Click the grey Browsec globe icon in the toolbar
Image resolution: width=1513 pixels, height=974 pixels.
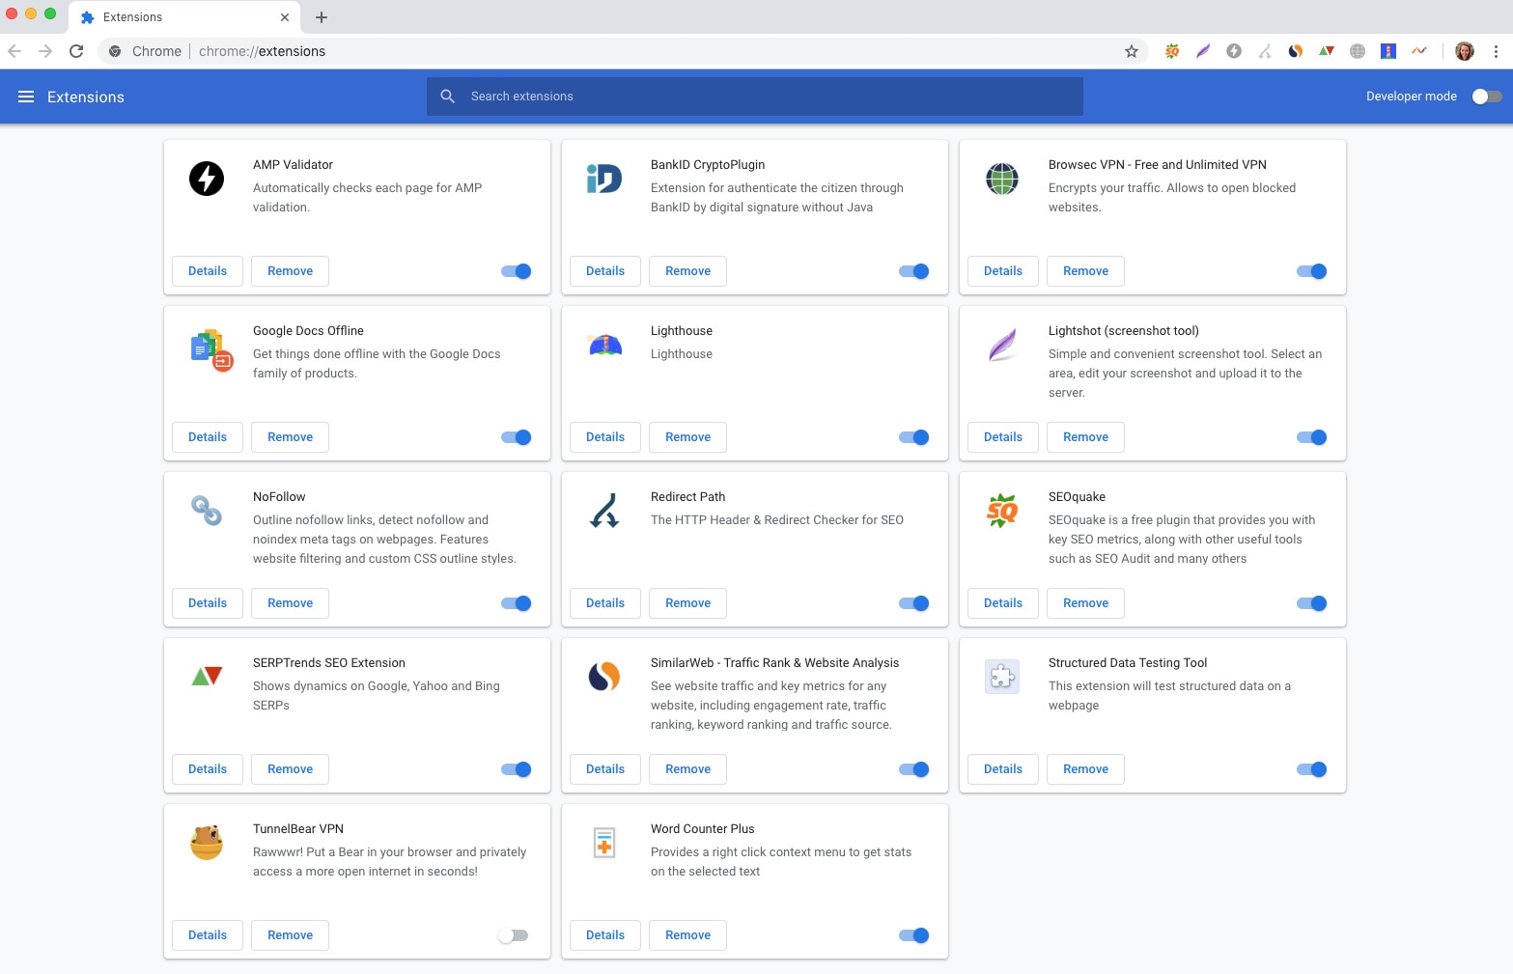1358,51
